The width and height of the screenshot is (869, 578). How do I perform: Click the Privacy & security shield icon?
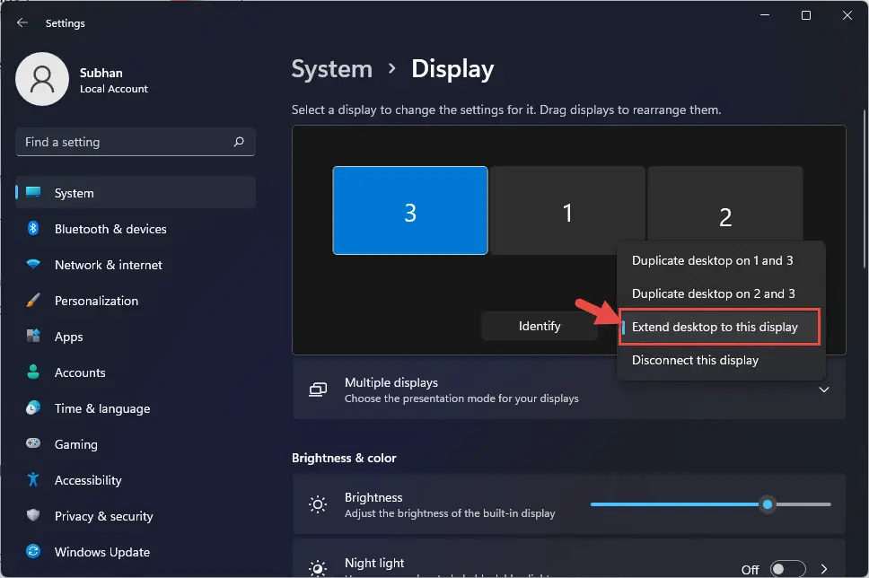(33, 515)
